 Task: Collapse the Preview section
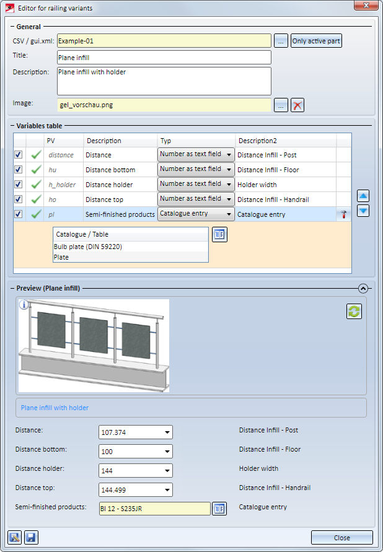(363, 288)
